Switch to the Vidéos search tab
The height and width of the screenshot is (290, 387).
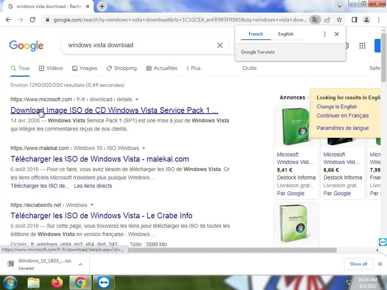(51, 68)
